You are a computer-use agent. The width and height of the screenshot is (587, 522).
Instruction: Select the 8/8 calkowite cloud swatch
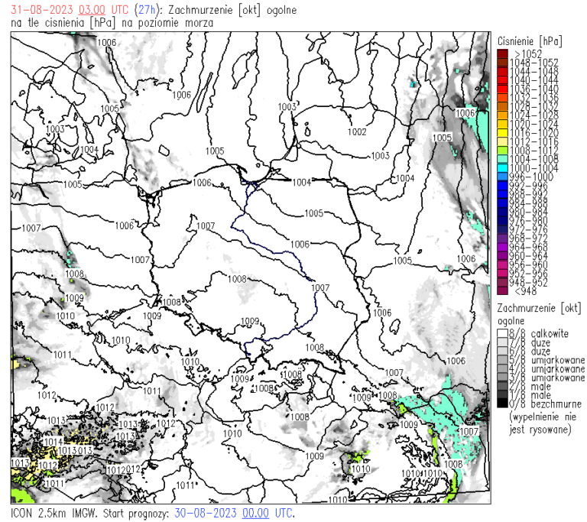(x=502, y=334)
